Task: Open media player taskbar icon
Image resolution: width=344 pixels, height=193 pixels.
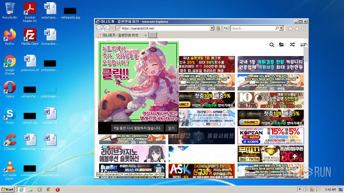Action: pyautogui.click(x=40, y=190)
